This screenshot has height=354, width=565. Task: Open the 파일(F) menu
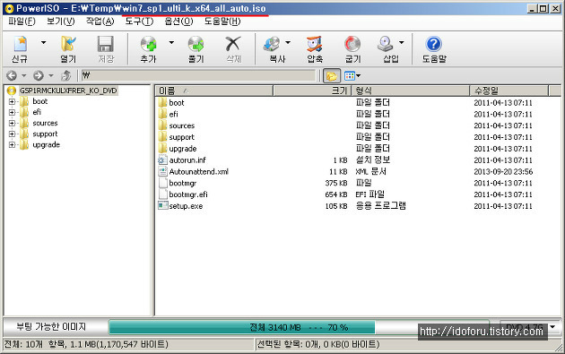pos(22,22)
